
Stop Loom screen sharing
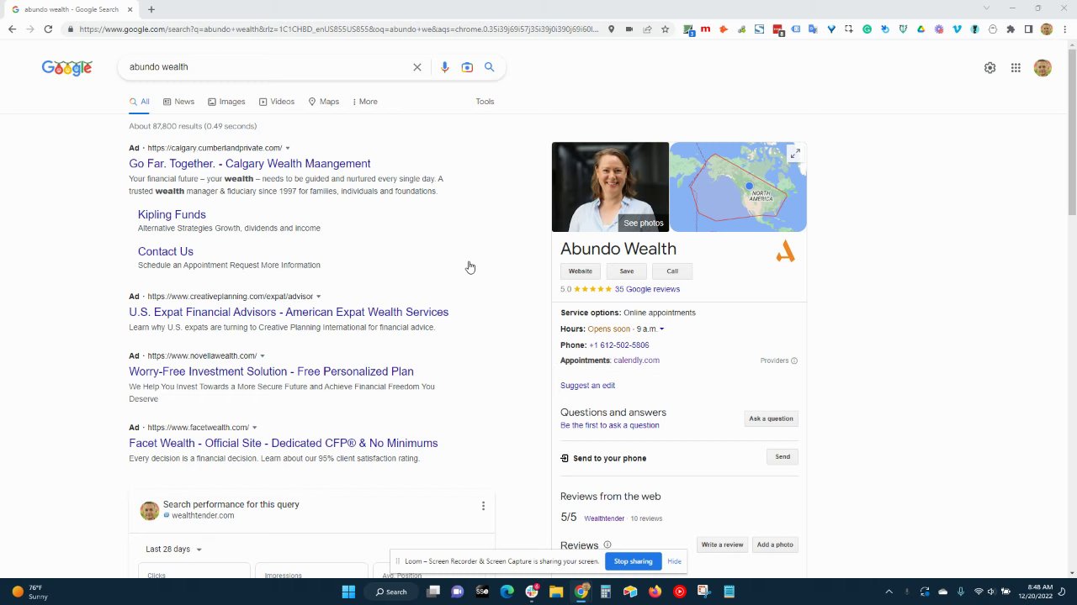pyautogui.click(x=633, y=561)
